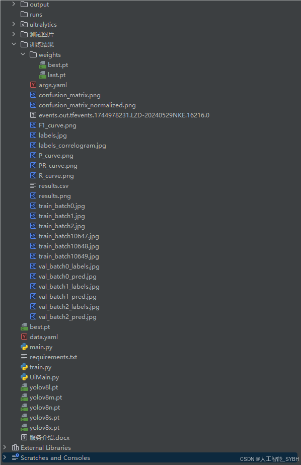The width and height of the screenshot is (301, 465).
Task: Expand Scratches and Consoles chevron
Action: coord(5,457)
